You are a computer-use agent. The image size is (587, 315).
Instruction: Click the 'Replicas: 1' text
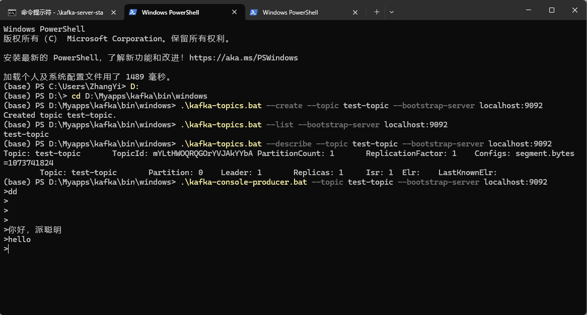tap(318, 173)
